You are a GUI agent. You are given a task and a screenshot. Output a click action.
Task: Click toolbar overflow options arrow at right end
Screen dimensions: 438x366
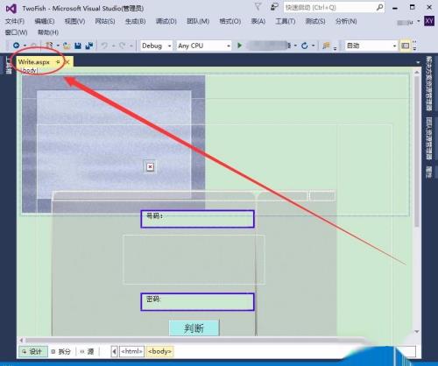[415, 46]
